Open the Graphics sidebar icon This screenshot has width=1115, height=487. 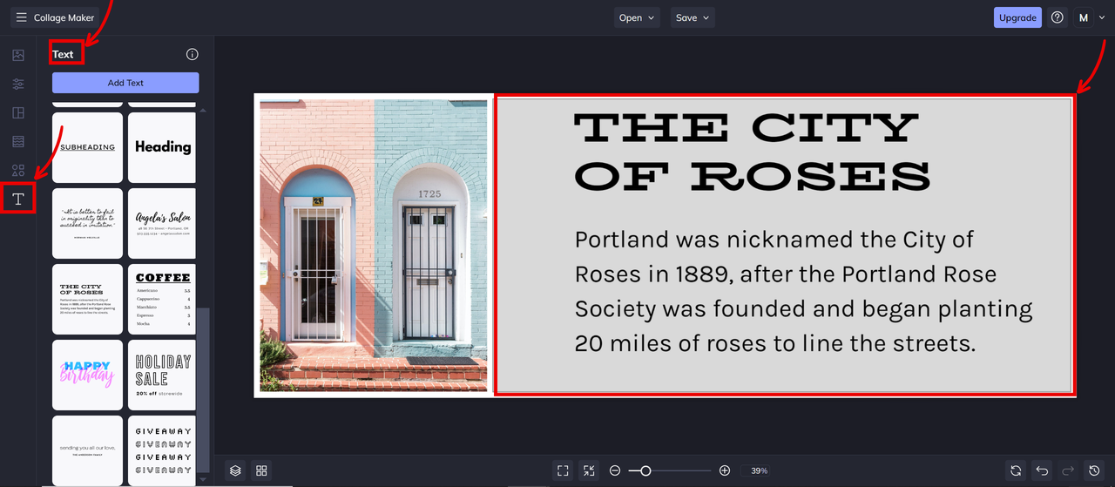(x=18, y=171)
